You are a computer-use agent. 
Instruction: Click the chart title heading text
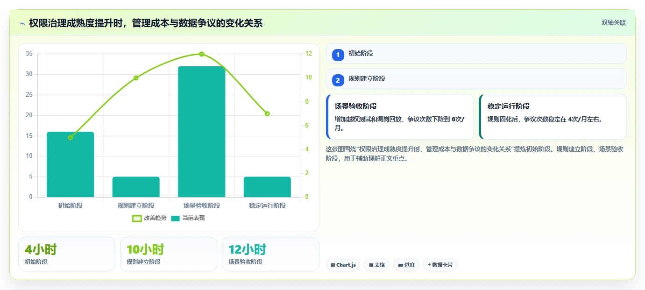coord(146,23)
